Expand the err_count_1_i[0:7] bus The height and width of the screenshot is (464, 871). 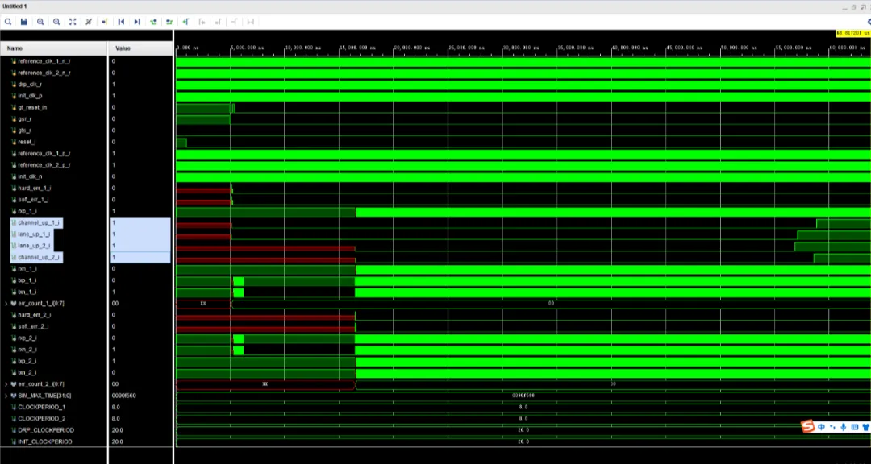[x=6, y=303]
